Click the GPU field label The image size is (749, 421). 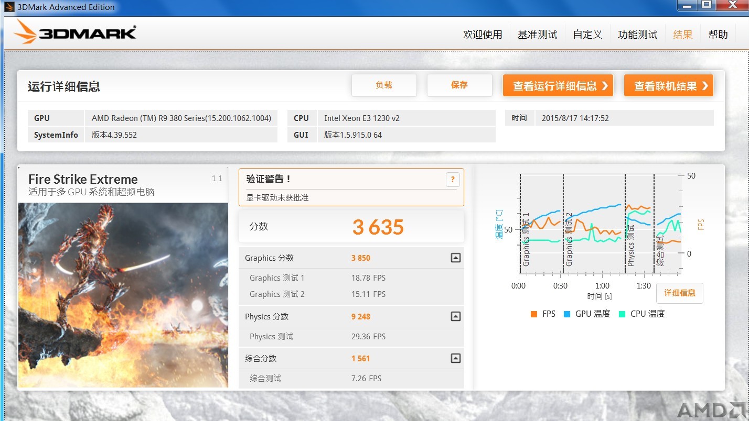click(42, 118)
